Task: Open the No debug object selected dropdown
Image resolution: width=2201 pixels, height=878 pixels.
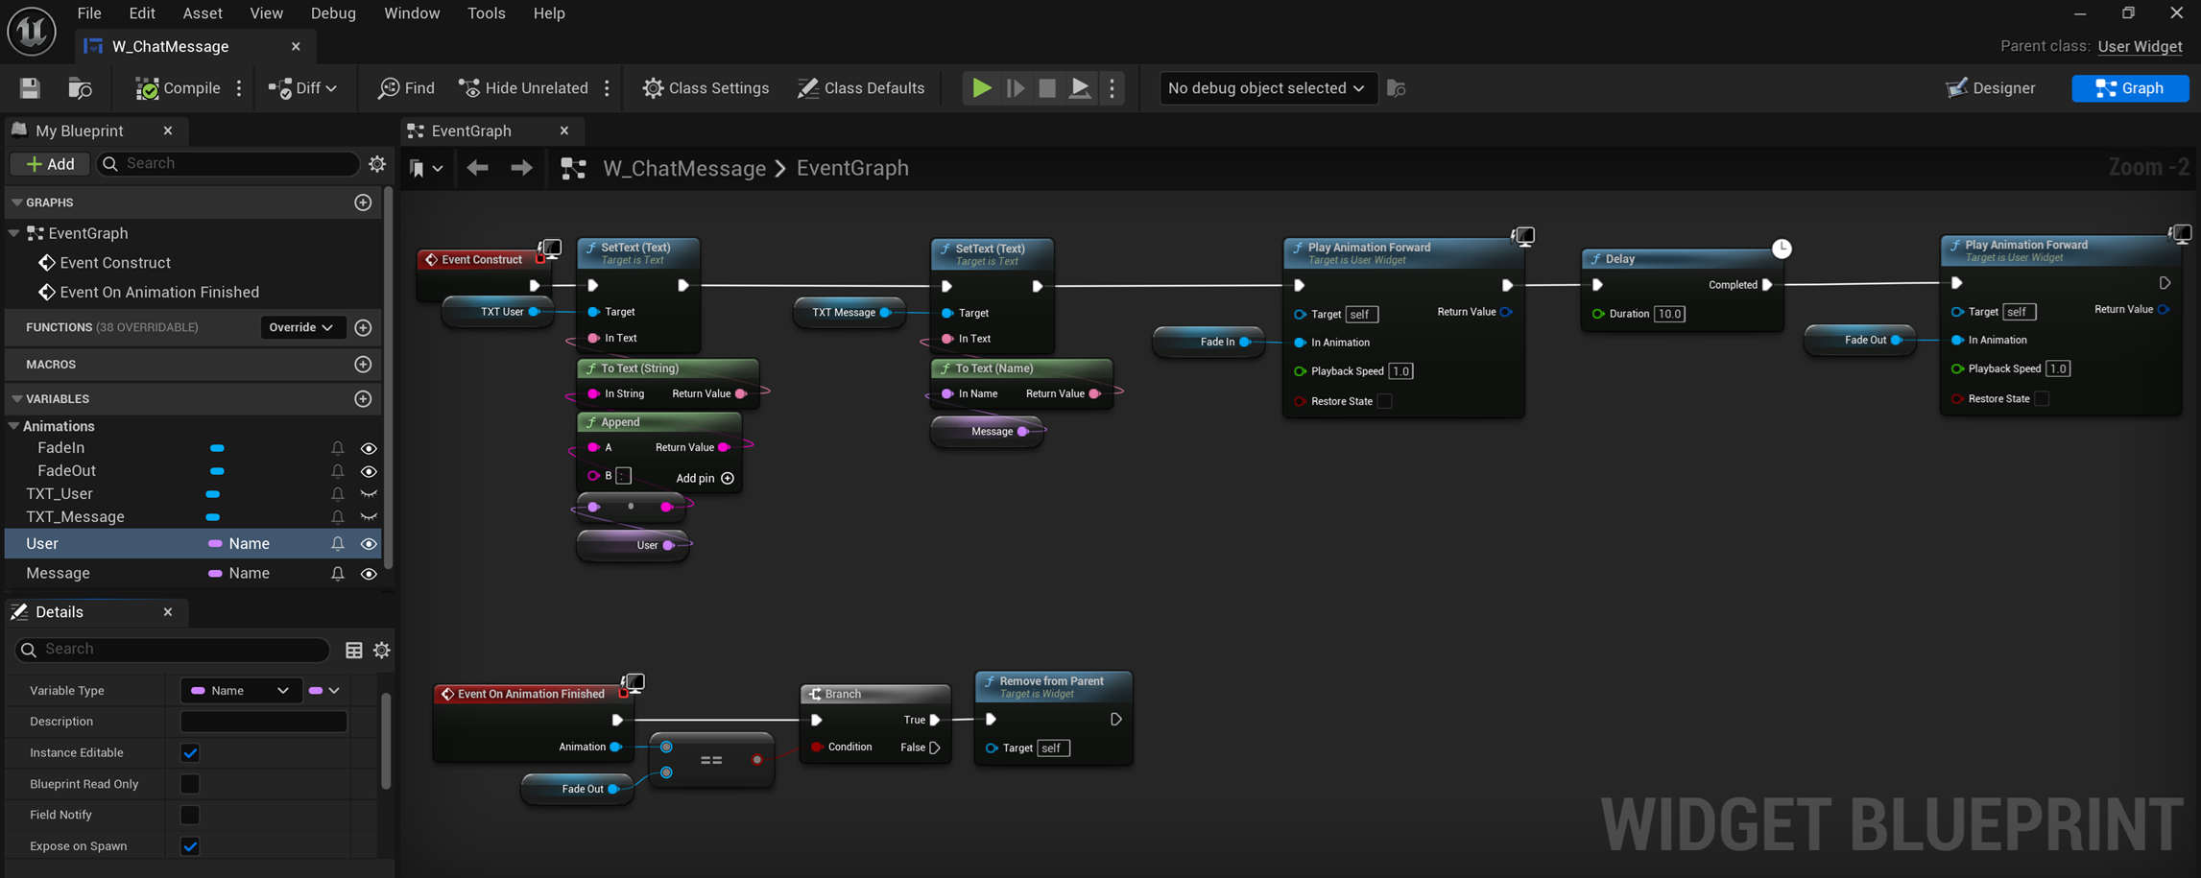Action: tap(1266, 88)
